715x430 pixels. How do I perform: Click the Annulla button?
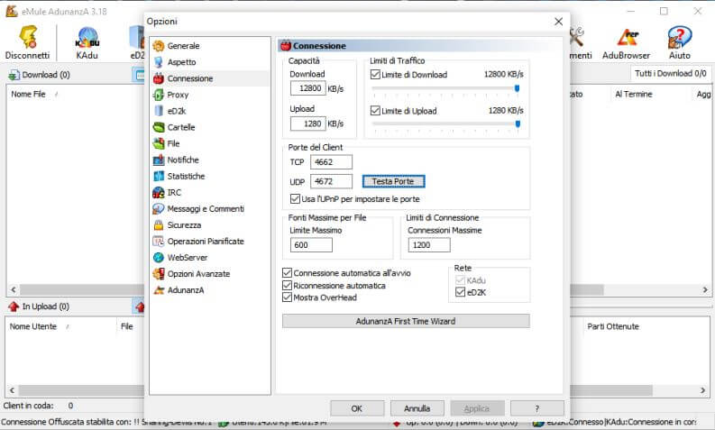pyautogui.click(x=417, y=408)
